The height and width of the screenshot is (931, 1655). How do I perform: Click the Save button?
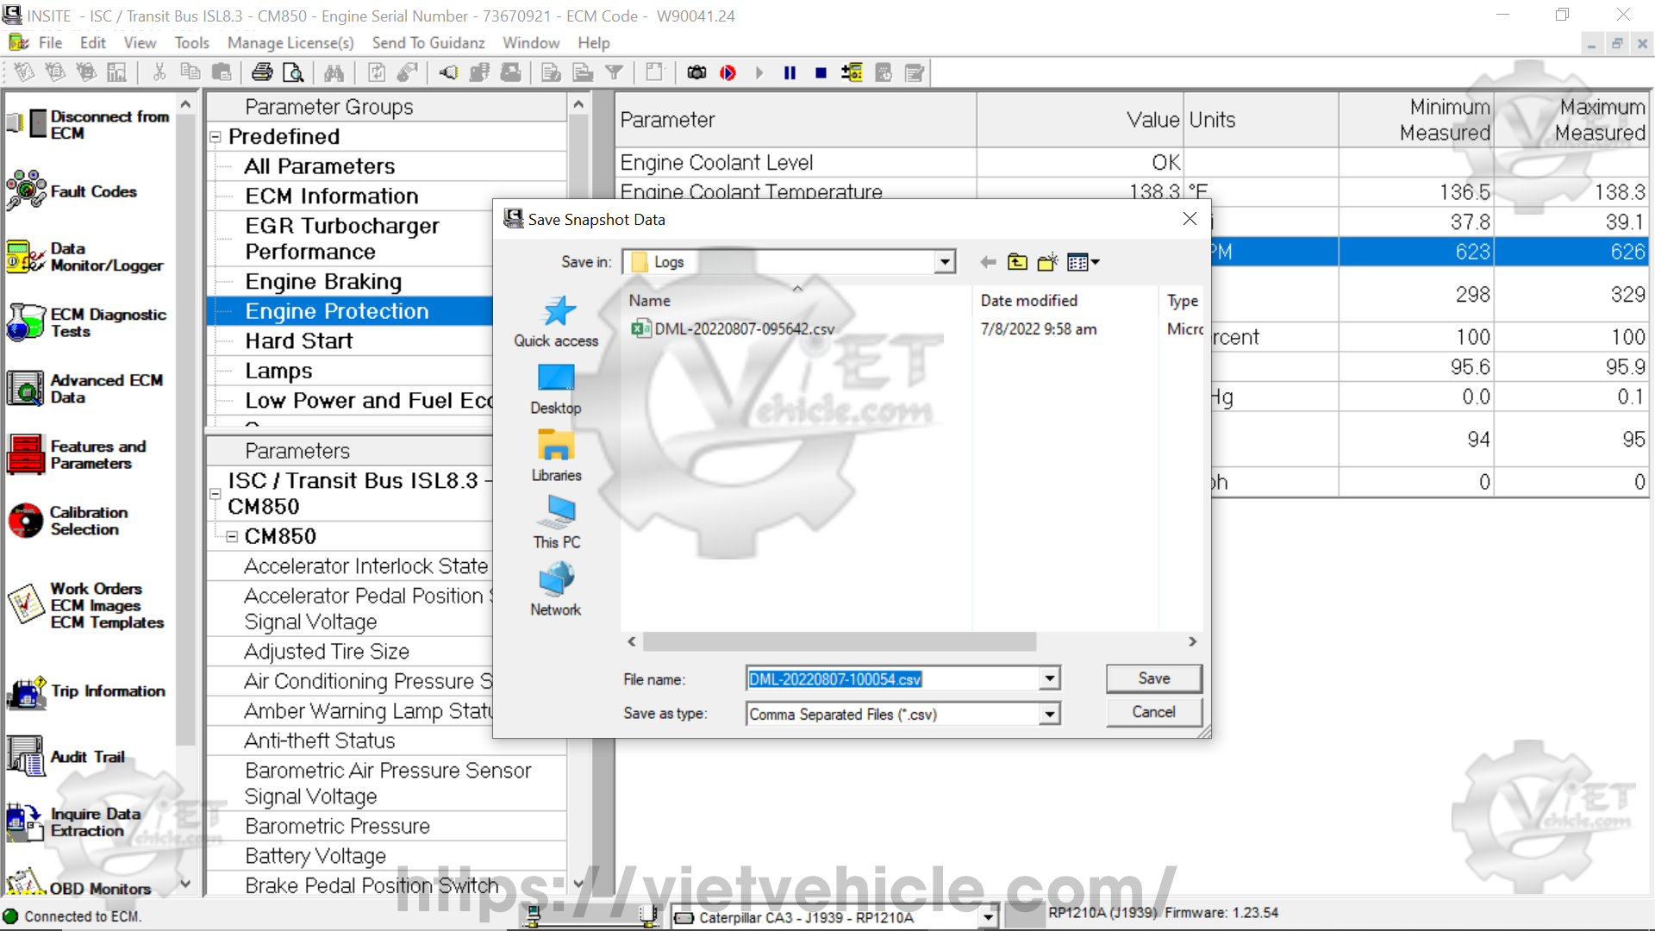click(1153, 678)
